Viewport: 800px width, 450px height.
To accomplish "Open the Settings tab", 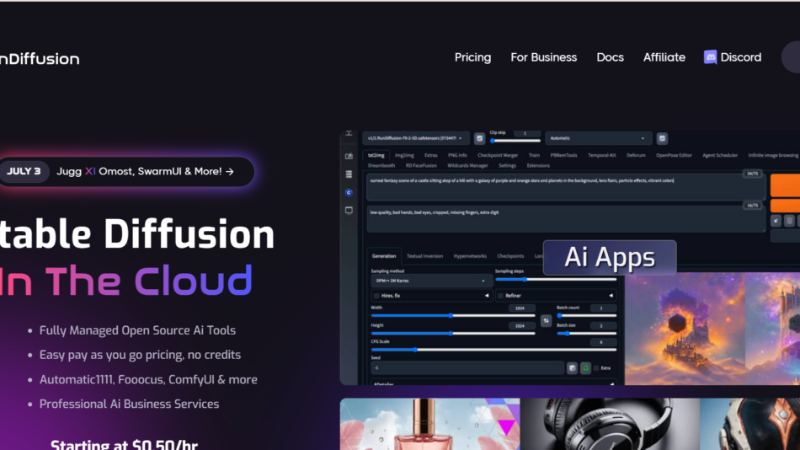I will point(507,165).
